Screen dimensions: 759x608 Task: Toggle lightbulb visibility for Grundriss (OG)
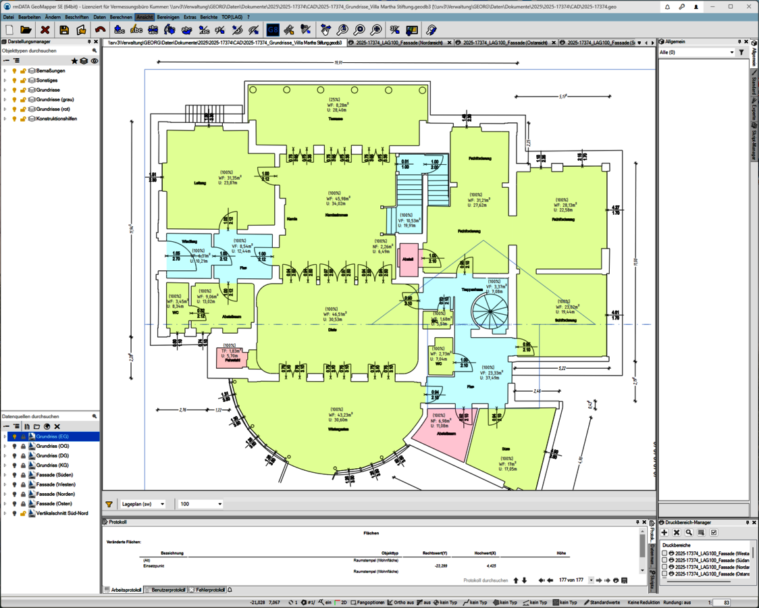click(x=14, y=447)
